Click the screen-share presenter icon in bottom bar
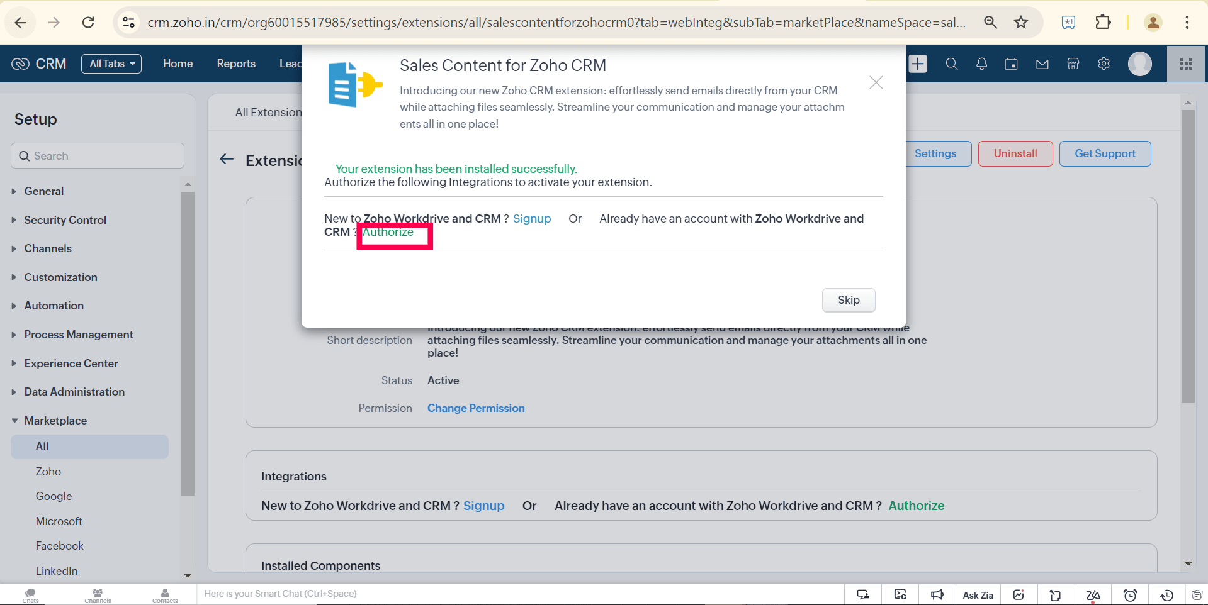The image size is (1208, 605). (x=863, y=595)
